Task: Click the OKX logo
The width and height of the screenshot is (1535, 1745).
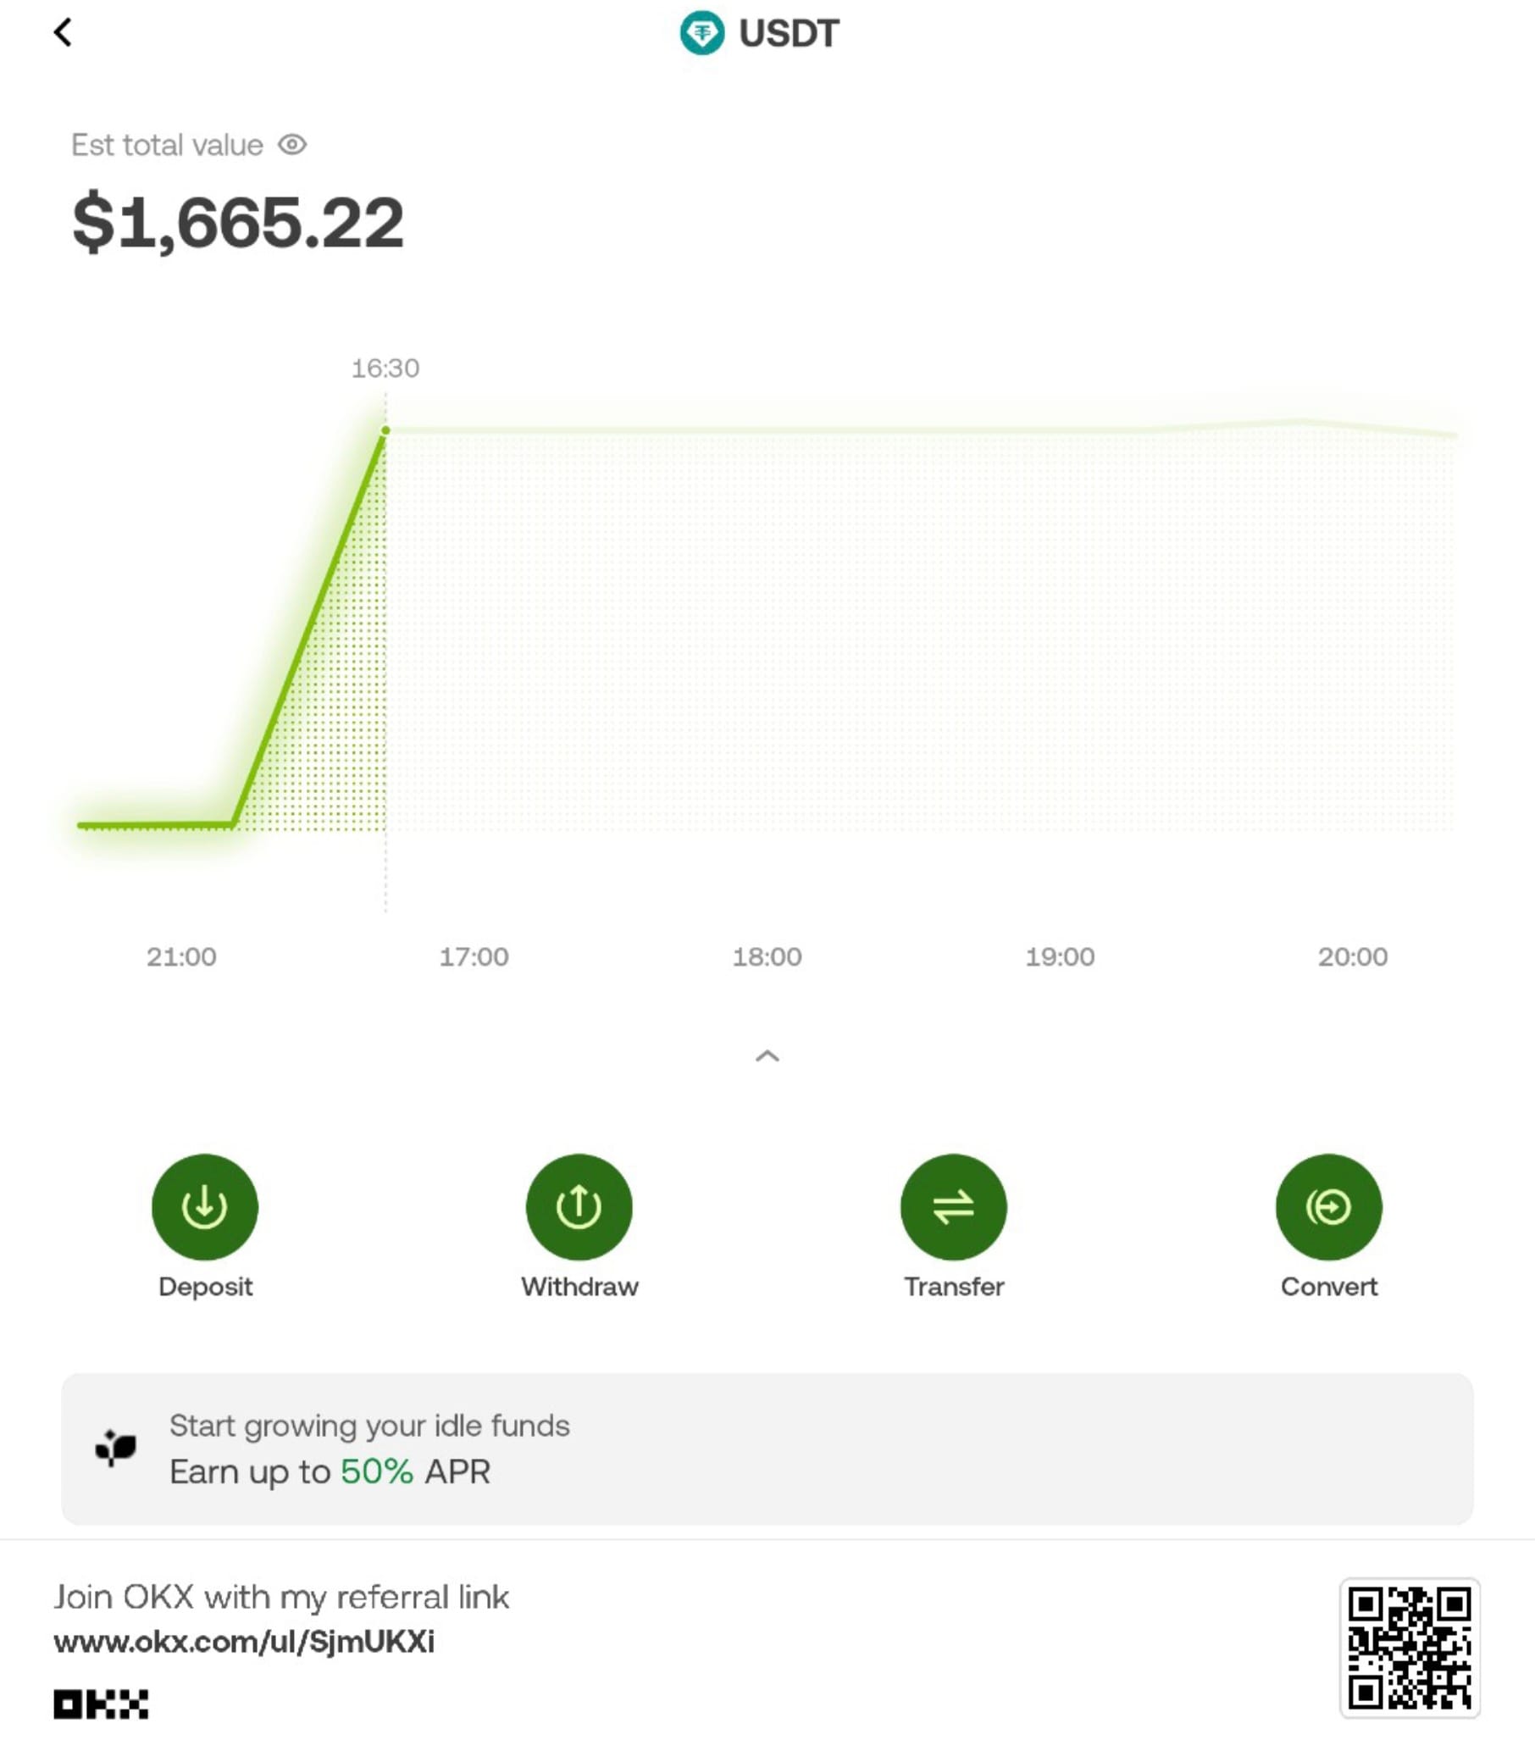Action: (x=101, y=1704)
